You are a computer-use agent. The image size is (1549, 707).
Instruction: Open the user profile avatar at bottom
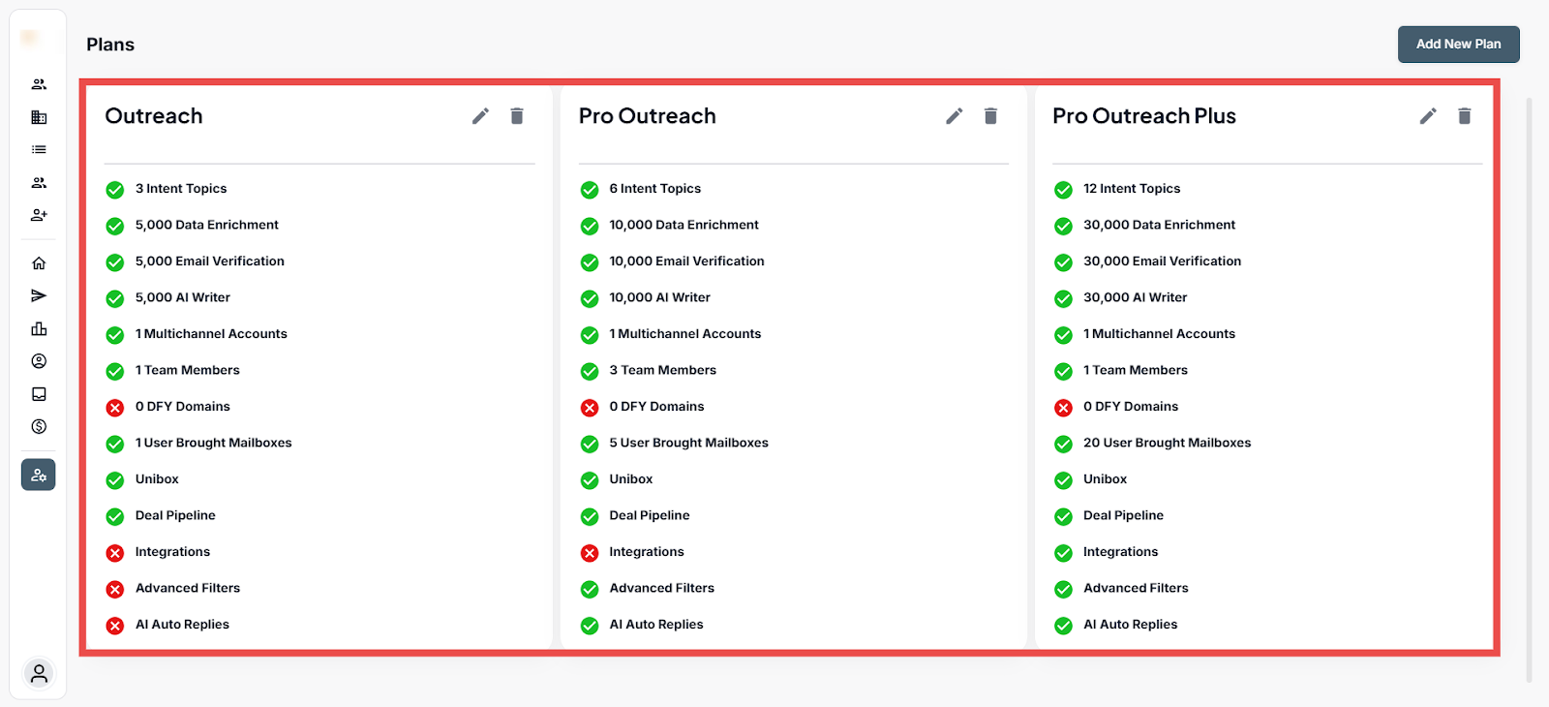pyautogui.click(x=39, y=673)
